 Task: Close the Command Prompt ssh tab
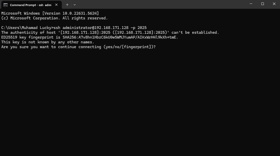57,5
